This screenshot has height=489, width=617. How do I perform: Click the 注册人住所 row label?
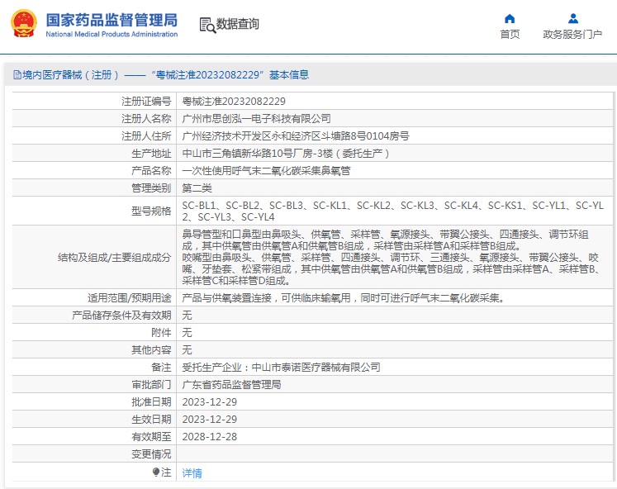tap(146, 136)
